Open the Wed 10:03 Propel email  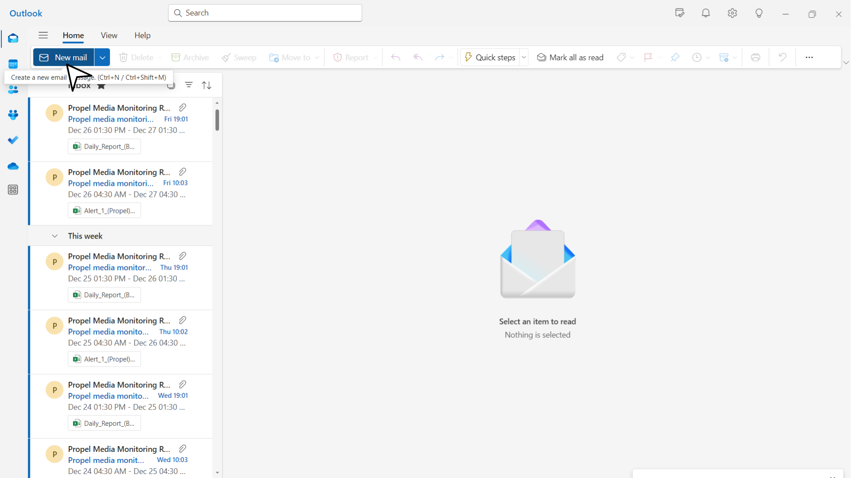(121, 459)
